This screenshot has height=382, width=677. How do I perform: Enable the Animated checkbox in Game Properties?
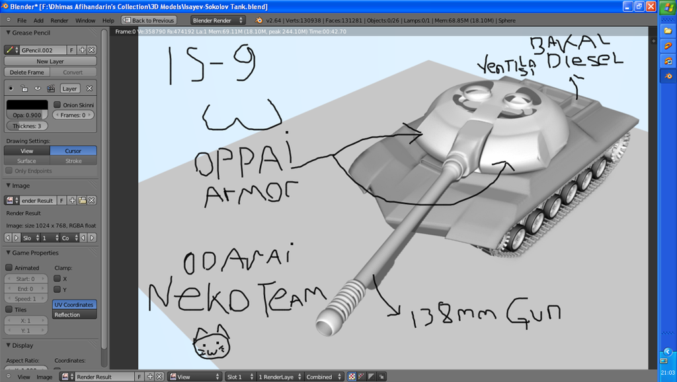click(8, 267)
